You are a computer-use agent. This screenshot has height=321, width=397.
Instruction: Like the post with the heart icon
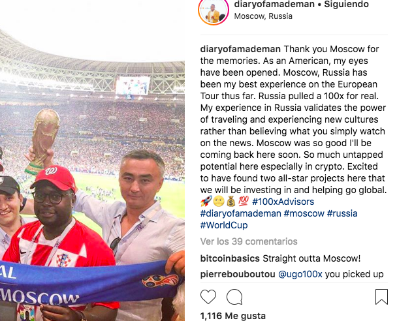[208, 297]
